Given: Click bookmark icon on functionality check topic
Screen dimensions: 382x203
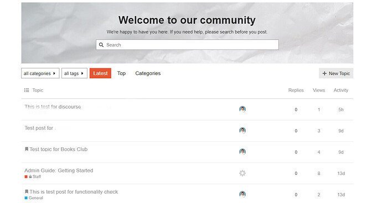Looking at the screenshot, I should click(27, 191).
